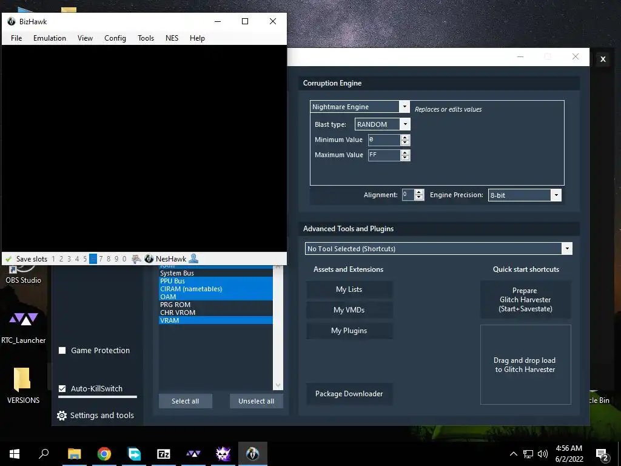
Task: Click the RTC launcher triangles icon on taskbar
Action: pyautogui.click(x=193, y=454)
